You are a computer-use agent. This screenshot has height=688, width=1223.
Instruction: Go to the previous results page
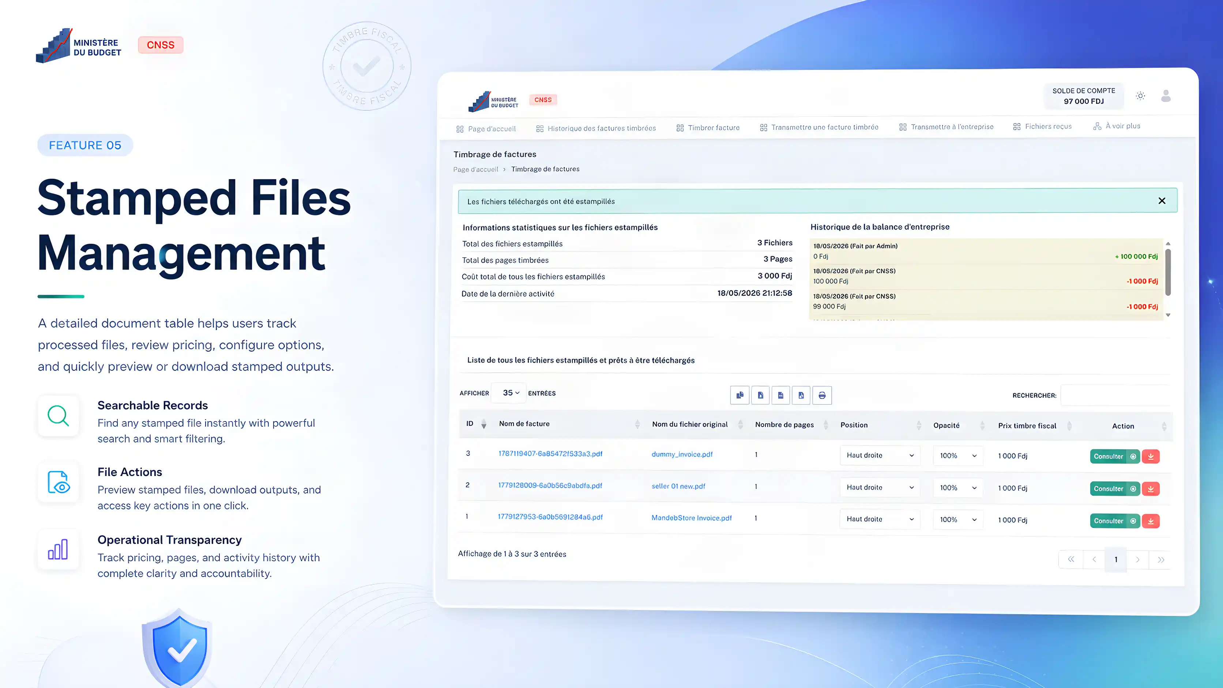coord(1094,559)
